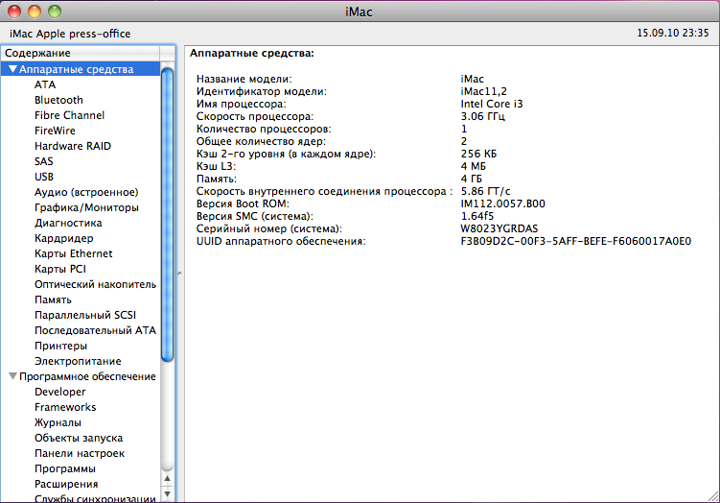Select SAS in the hardware list
Image resolution: width=720 pixels, height=503 pixels.
point(44,161)
